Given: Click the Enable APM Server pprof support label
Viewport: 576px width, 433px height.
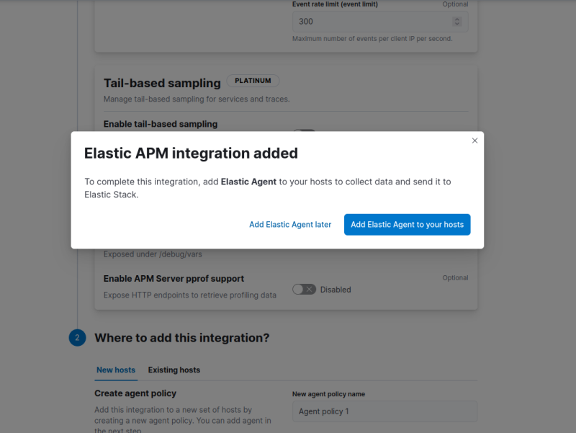Looking at the screenshot, I should coord(174,279).
